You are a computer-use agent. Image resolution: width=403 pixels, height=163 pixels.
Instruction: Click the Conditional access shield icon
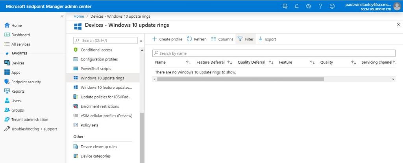76,50
